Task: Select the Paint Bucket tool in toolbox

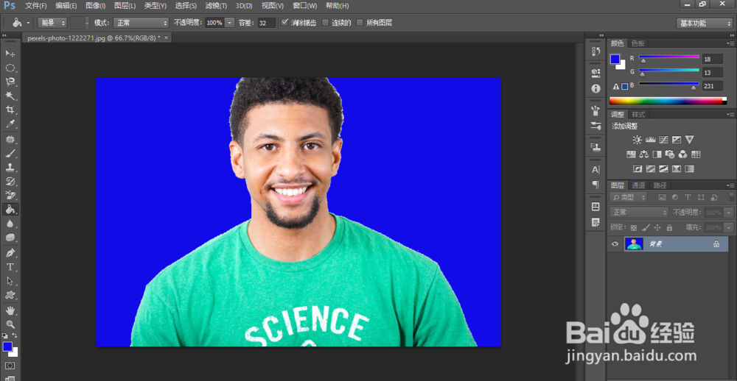Action: point(10,210)
